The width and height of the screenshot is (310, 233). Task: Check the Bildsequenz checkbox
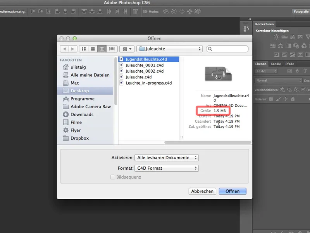[113, 177]
